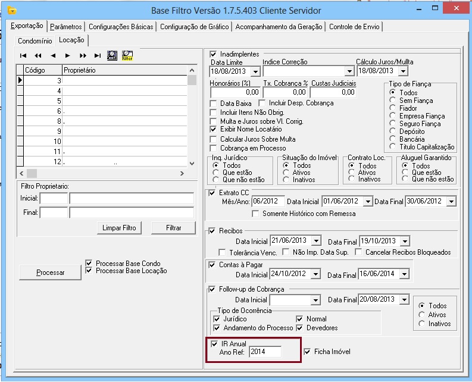Open the Data Limite date dropdown
Image resolution: width=472 pixels, height=382 pixels.
coord(256,72)
